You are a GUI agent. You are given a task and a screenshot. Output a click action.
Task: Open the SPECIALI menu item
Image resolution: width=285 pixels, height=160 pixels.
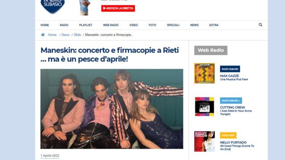173,25
